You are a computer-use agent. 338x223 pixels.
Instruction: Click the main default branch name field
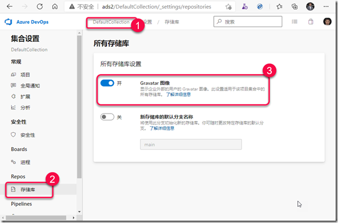click(x=190, y=144)
